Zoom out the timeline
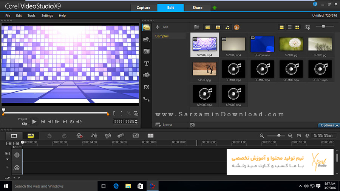Image resolution: width=340 pixels, height=191 pixels. click(262, 136)
